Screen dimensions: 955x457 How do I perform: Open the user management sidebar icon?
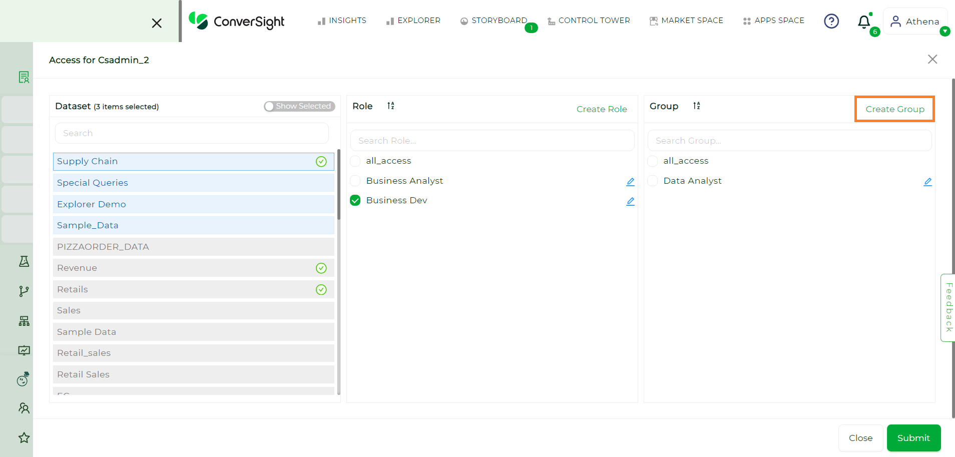[24, 408]
